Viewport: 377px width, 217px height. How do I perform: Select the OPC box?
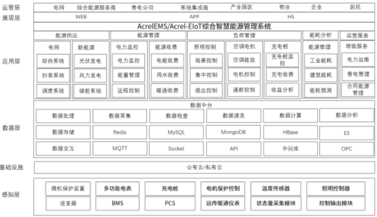[346, 149]
